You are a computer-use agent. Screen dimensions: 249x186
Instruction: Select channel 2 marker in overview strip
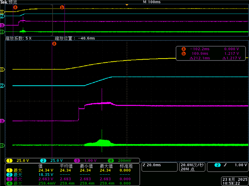coord(2,16)
